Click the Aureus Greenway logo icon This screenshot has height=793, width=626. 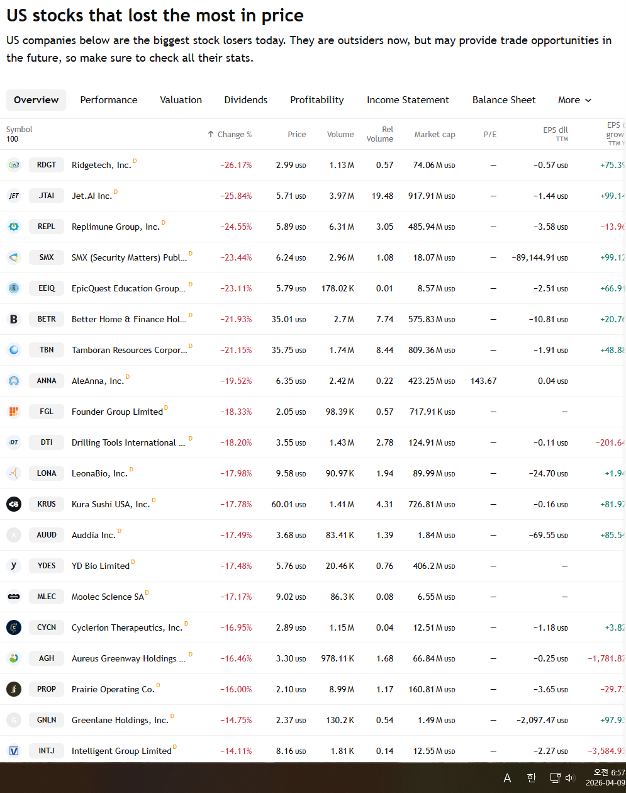click(14, 658)
